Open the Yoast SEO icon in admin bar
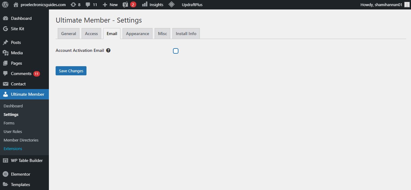The height and width of the screenshot is (190, 411). click(125, 5)
